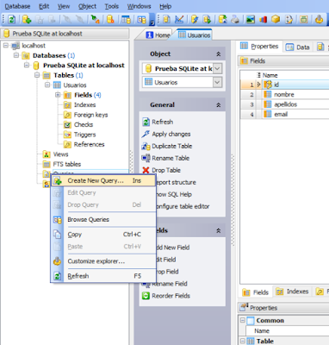Viewport: 329px width, 345px height.
Task: Select Triggers in the explorer tree
Action: [x=84, y=135]
